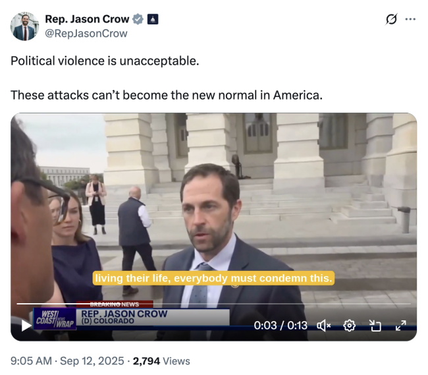
Task: Click the government affiliation capitol badge
Action: click(153, 19)
